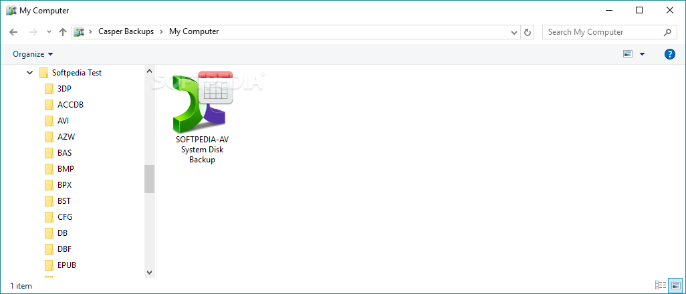Open address bar previous locations dropdown

pyautogui.click(x=514, y=32)
